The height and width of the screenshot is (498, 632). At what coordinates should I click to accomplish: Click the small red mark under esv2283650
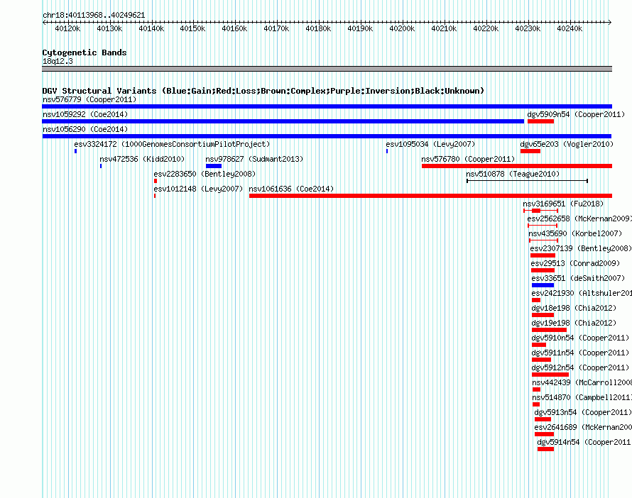(x=156, y=181)
